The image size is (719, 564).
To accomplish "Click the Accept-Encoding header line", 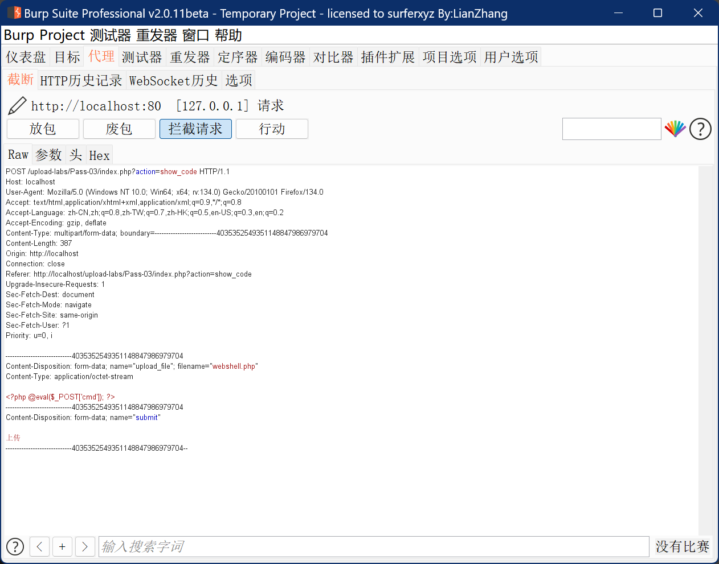I will [56, 223].
